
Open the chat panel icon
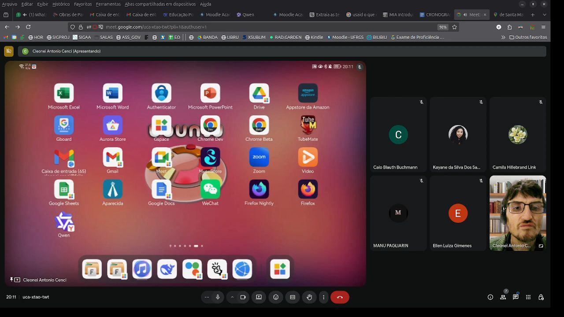(x=516, y=297)
